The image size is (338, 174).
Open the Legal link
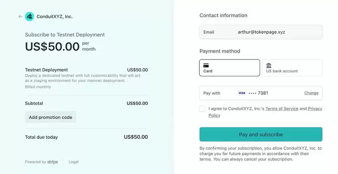(74, 162)
